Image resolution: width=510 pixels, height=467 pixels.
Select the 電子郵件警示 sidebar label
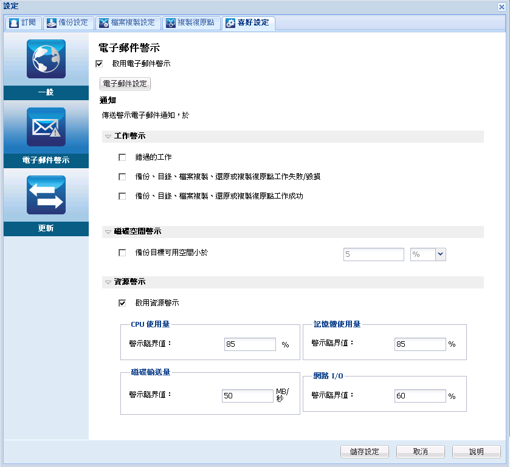coord(46,160)
